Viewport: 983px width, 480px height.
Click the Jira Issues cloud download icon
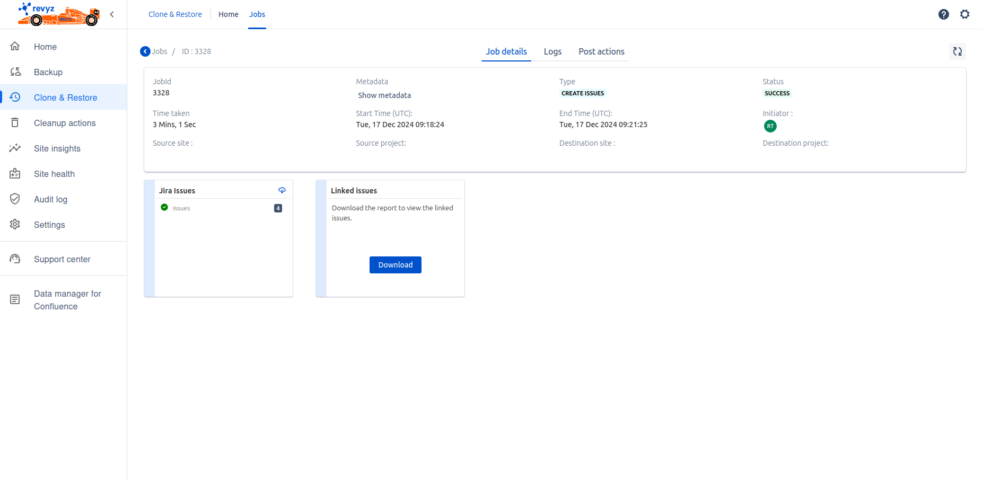[x=282, y=190]
